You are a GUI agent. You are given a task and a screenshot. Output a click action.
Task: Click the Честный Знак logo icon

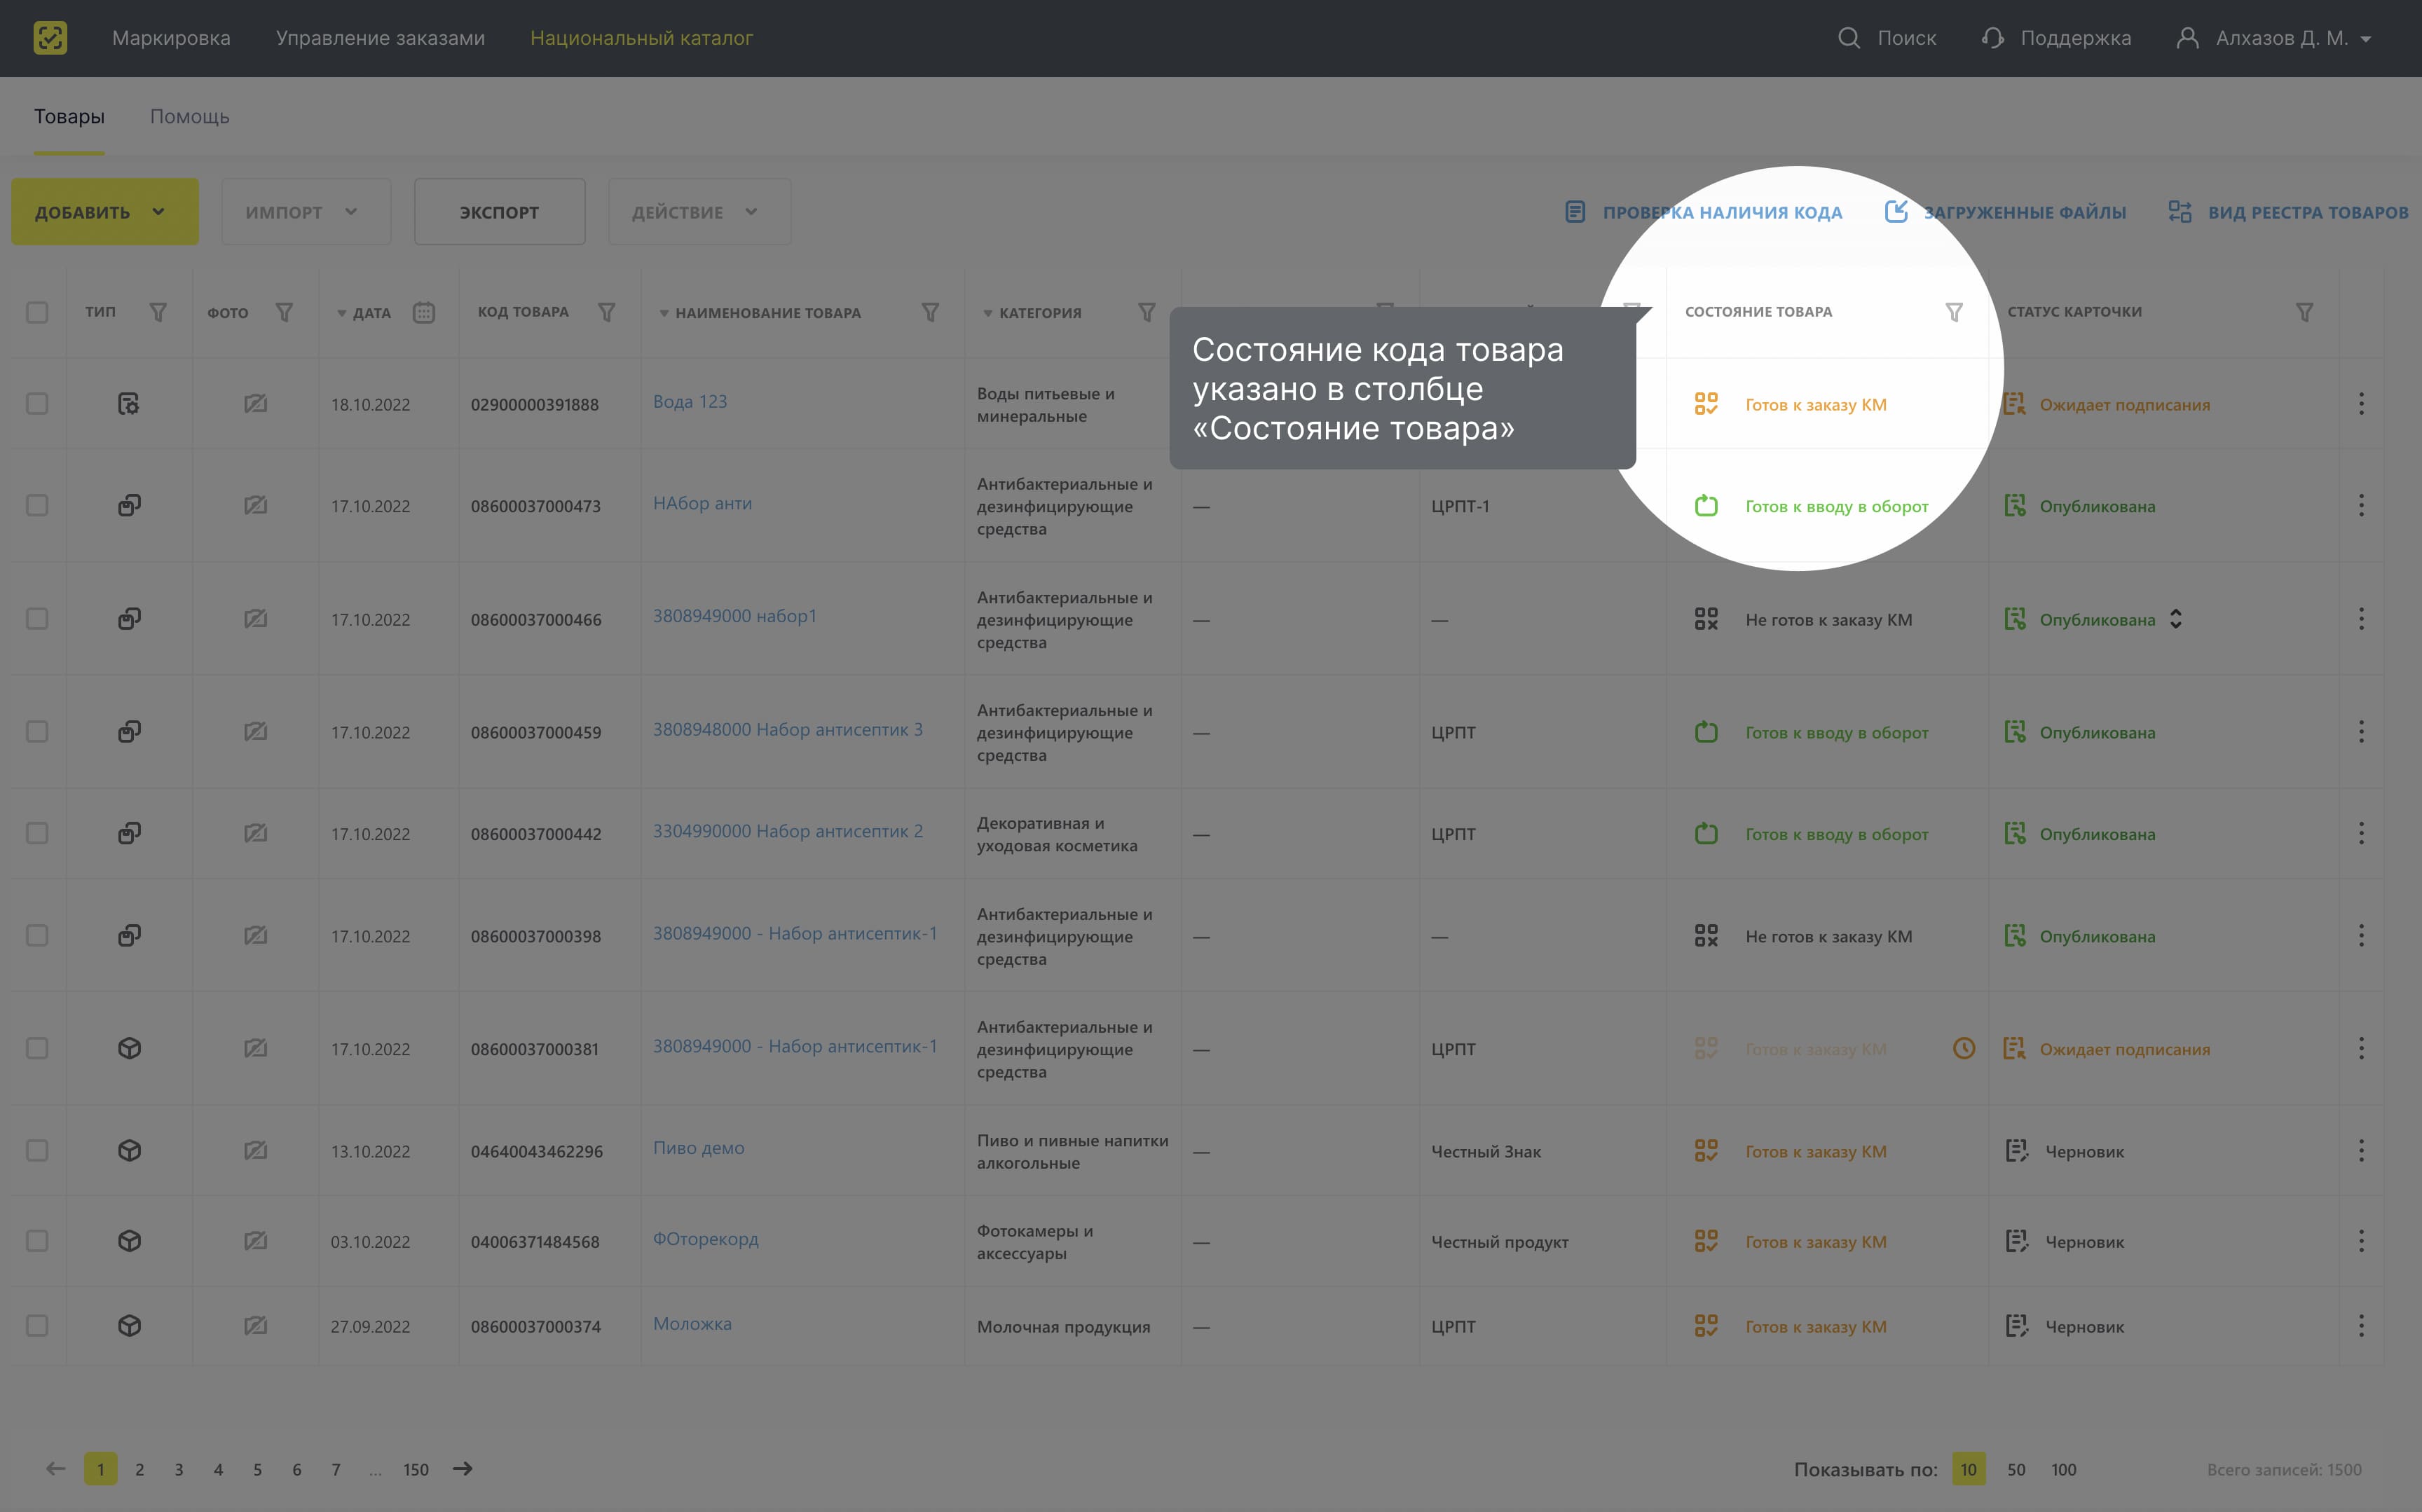coord(50,38)
